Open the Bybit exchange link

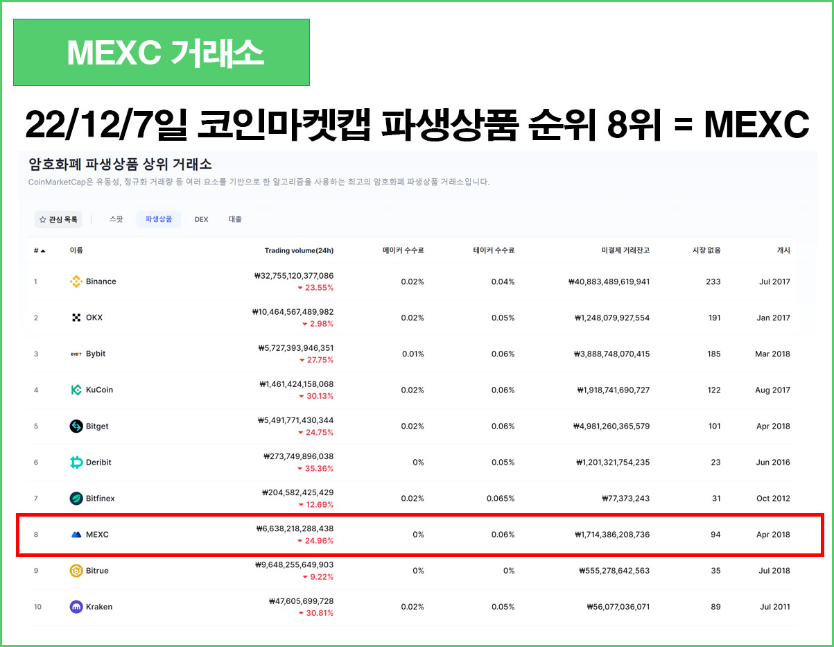(x=96, y=354)
